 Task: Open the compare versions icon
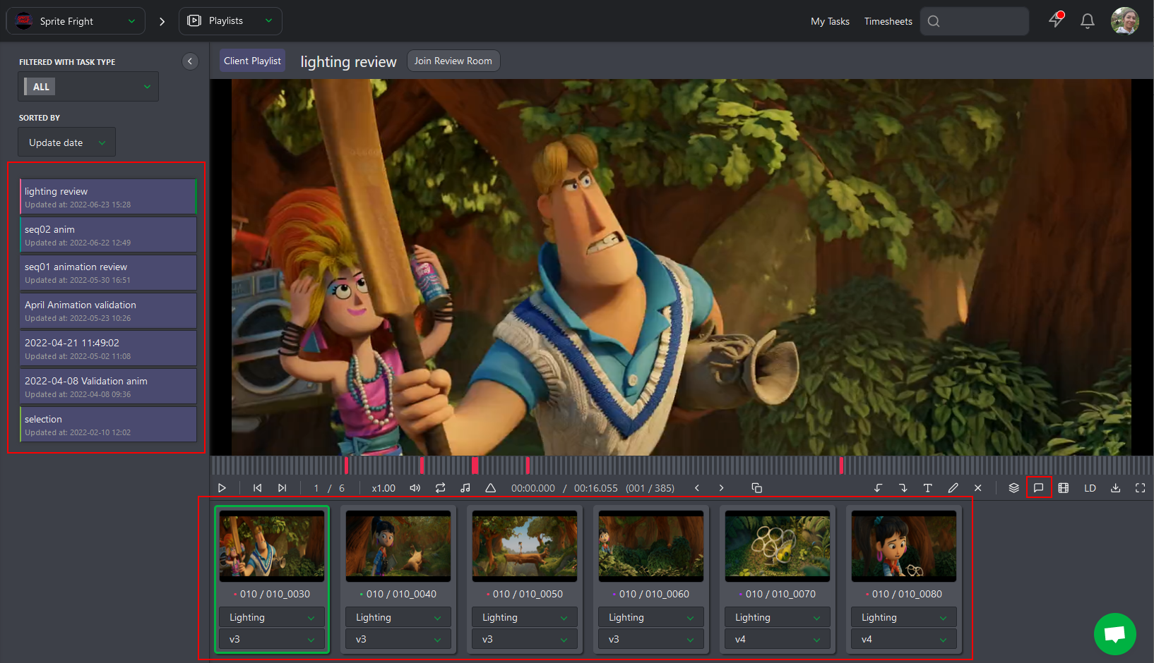coord(756,488)
